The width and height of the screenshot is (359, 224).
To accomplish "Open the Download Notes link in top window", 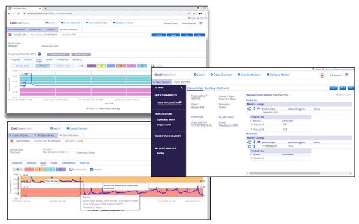I will 50,46.
